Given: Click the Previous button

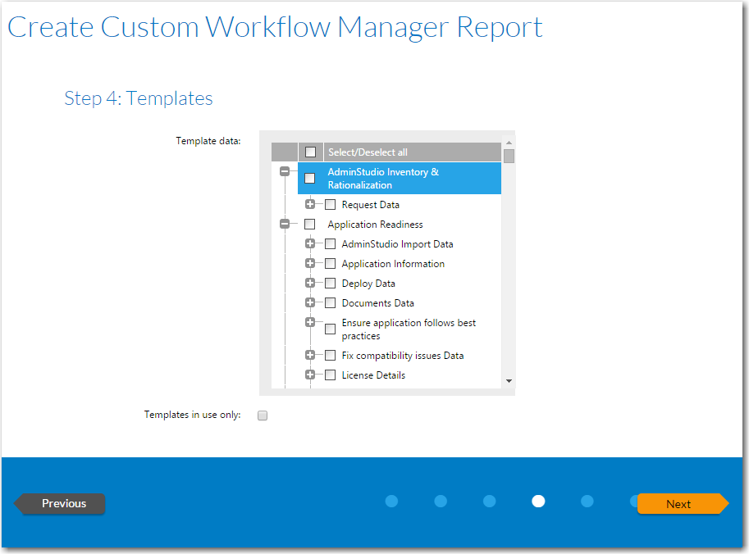Looking at the screenshot, I should (x=59, y=503).
